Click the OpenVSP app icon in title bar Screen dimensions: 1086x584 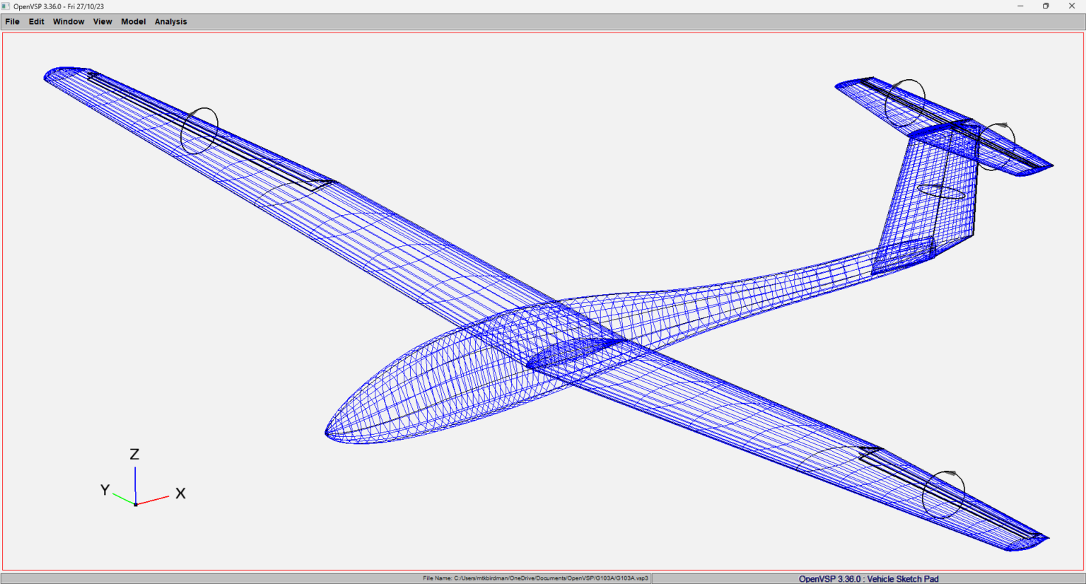point(6,6)
